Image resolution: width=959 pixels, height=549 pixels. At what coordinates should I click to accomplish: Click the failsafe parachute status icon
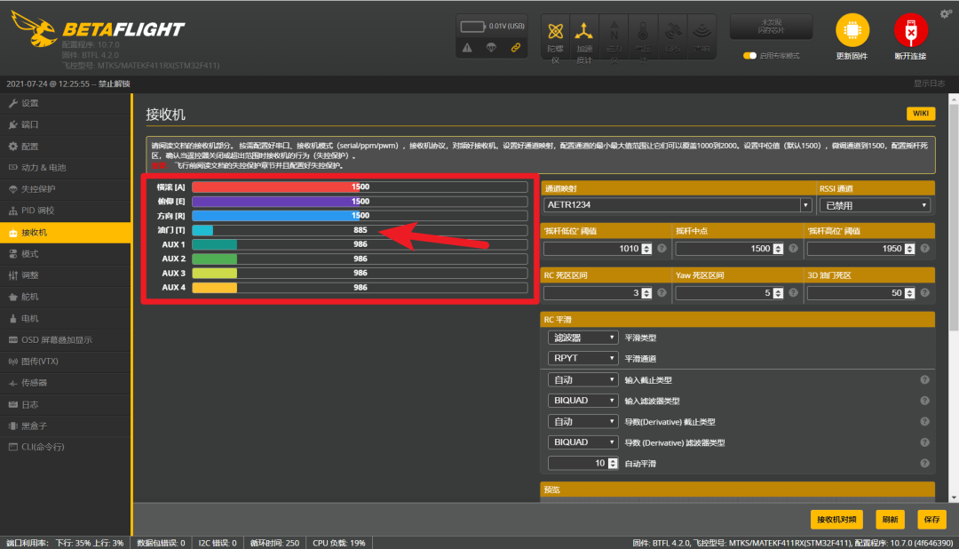tap(491, 48)
